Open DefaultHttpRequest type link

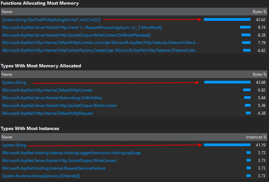pyautogui.click(x=48, y=113)
